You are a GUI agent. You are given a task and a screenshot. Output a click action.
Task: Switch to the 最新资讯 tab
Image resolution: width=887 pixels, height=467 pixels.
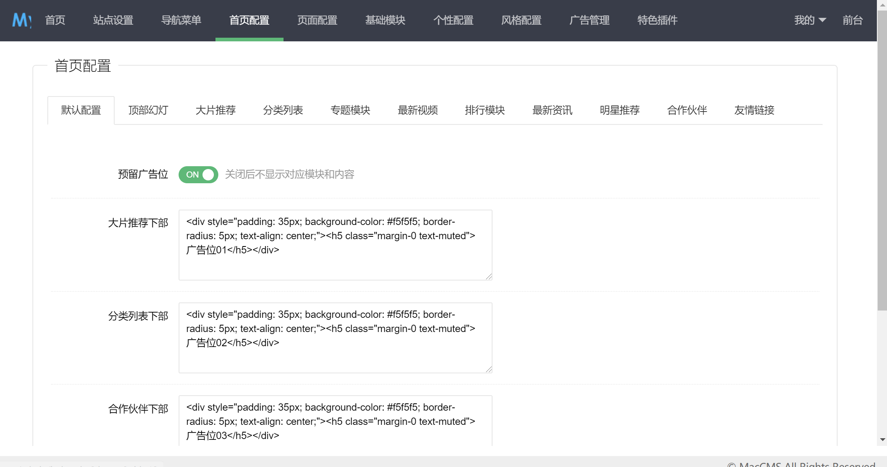click(552, 110)
